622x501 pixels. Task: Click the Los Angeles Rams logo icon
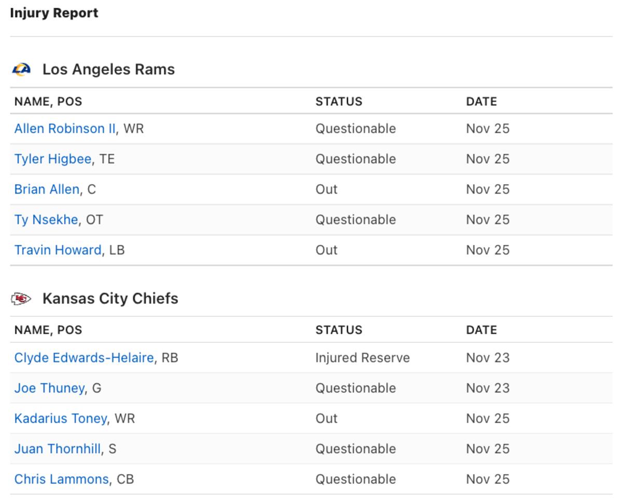click(21, 69)
